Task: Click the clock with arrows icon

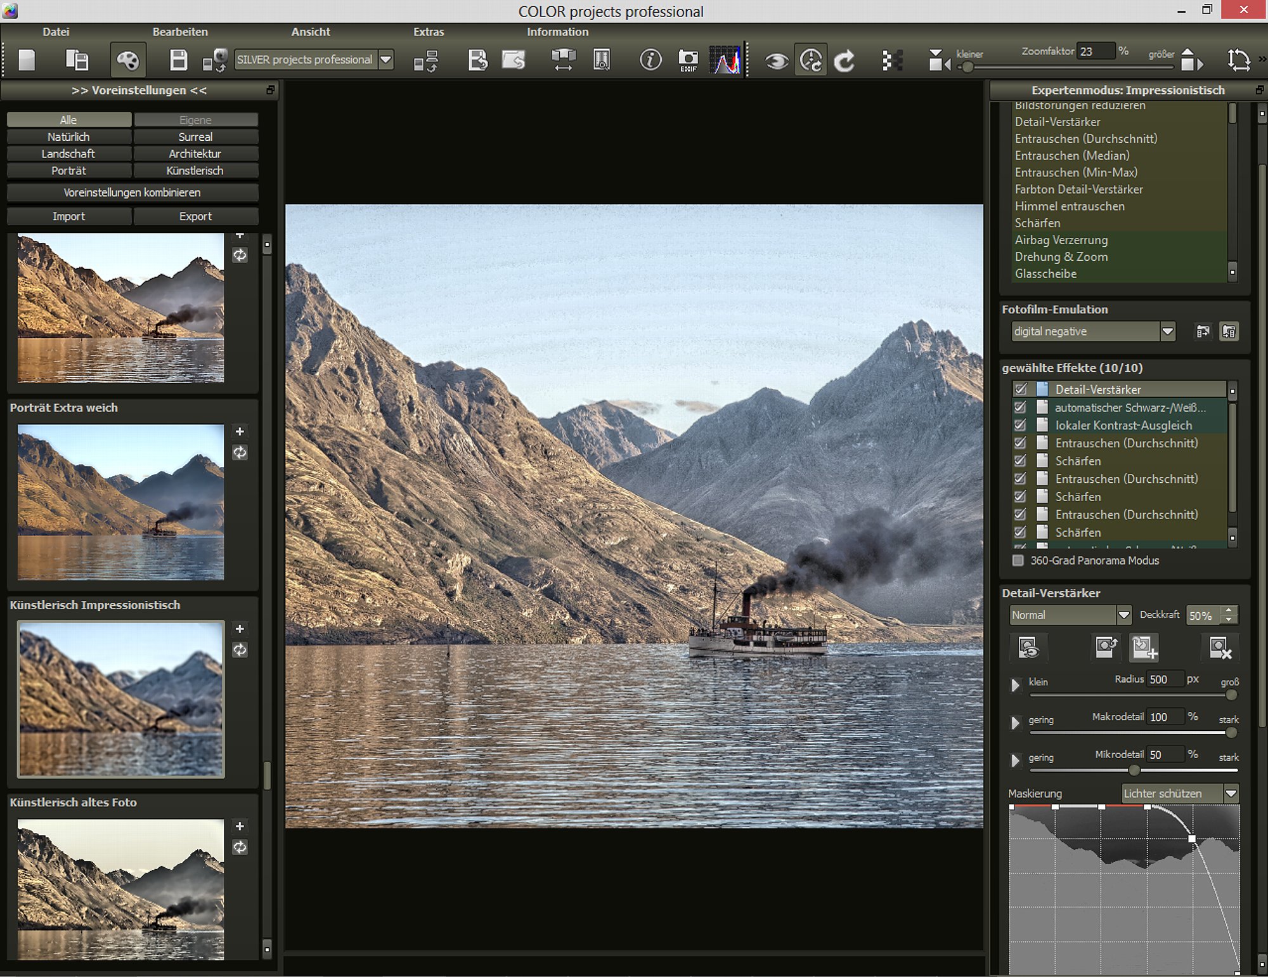Action: tap(811, 61)
